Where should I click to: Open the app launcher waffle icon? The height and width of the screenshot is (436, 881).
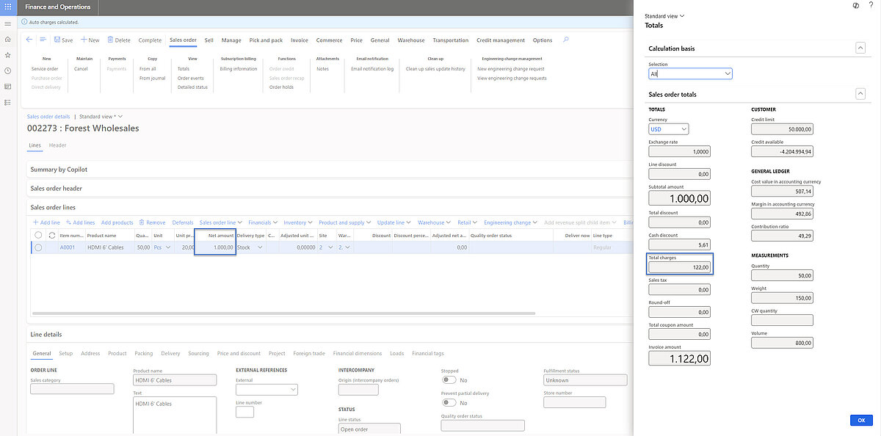(7, 7)
